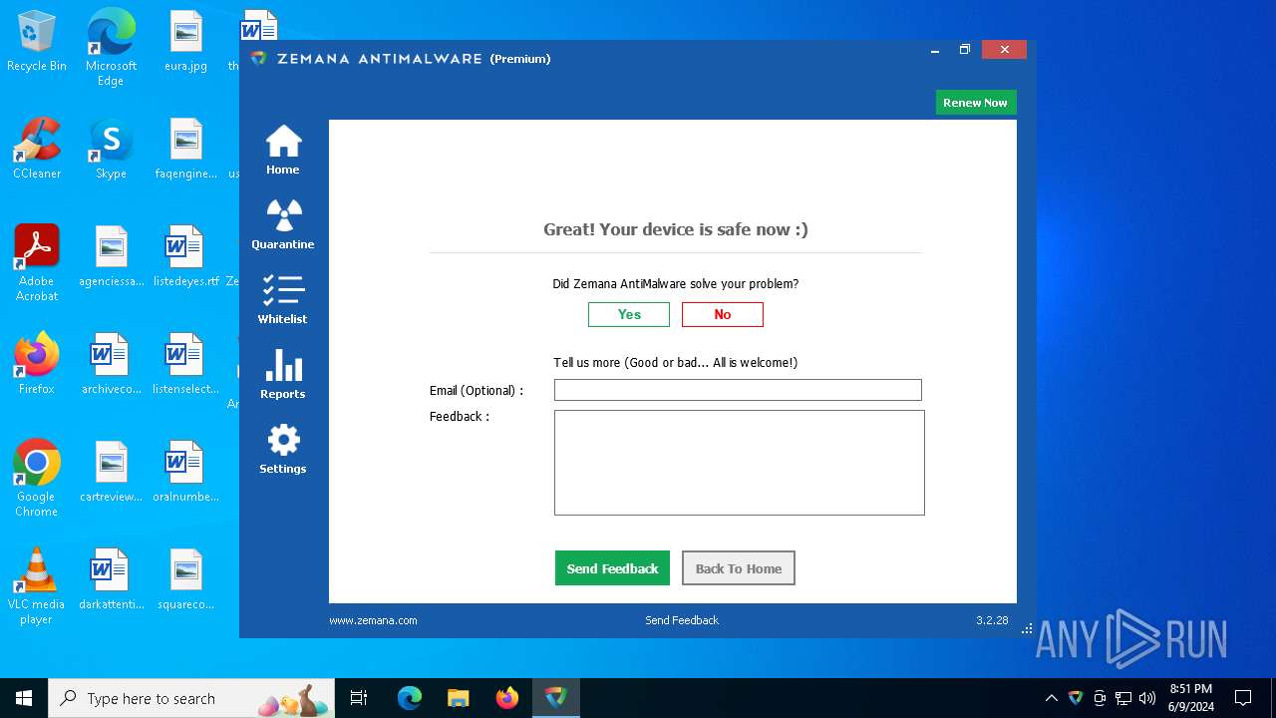
Task: Open the Quarantine section
Action: [283, 224]
